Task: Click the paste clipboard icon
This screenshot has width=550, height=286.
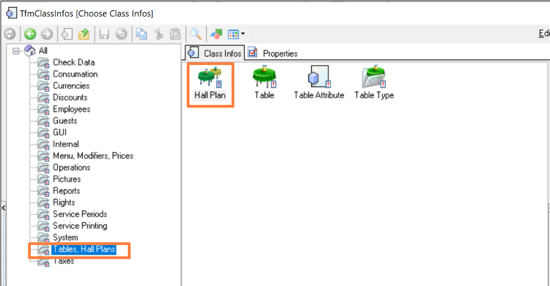Action: pyautogui.click(x=175, y=34)
